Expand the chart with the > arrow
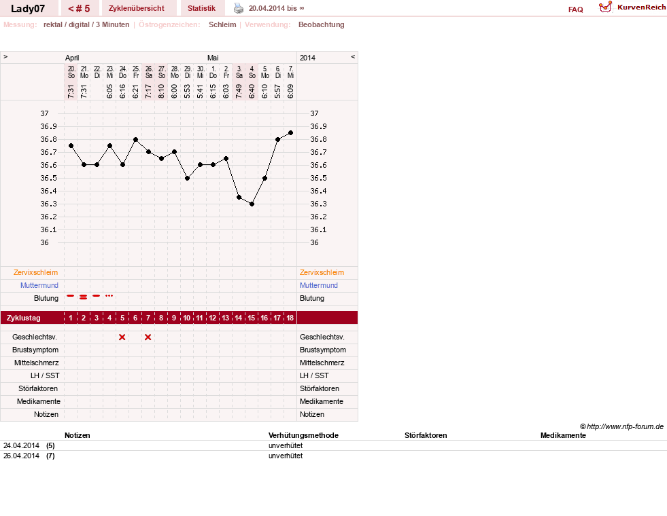Image resolution: width=667 pixels, height=516 pixels. coord(5,56)
